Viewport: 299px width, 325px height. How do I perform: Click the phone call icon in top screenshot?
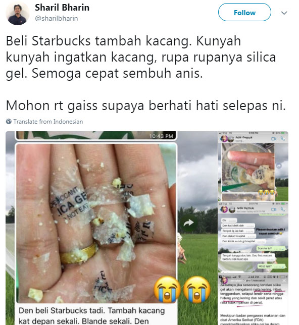(283, 139)
